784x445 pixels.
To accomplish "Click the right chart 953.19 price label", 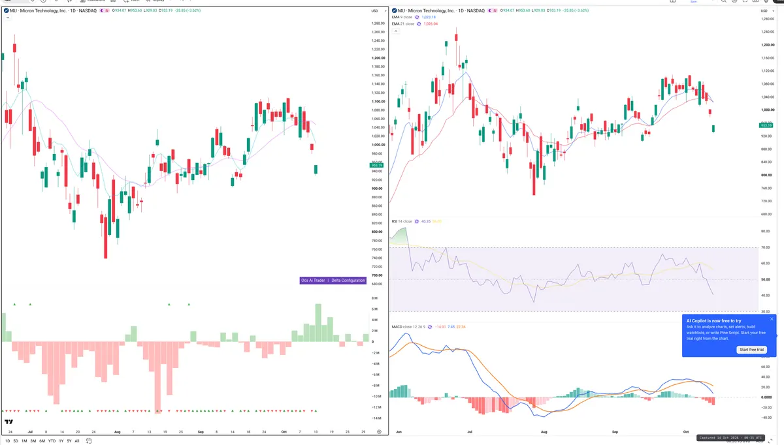I will tap(766, 125).
